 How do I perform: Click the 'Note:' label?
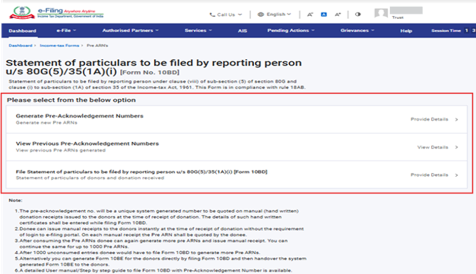[x=16, y=201]
